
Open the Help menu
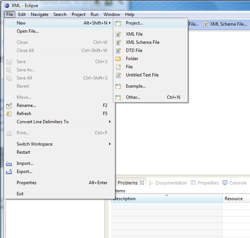pos(130,14)
